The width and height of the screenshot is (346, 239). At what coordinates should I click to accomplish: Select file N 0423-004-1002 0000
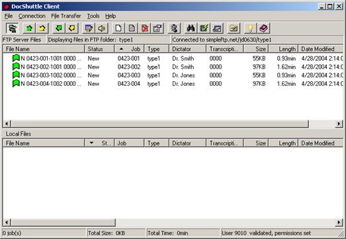pyautogui.click(x=51, y=83)
